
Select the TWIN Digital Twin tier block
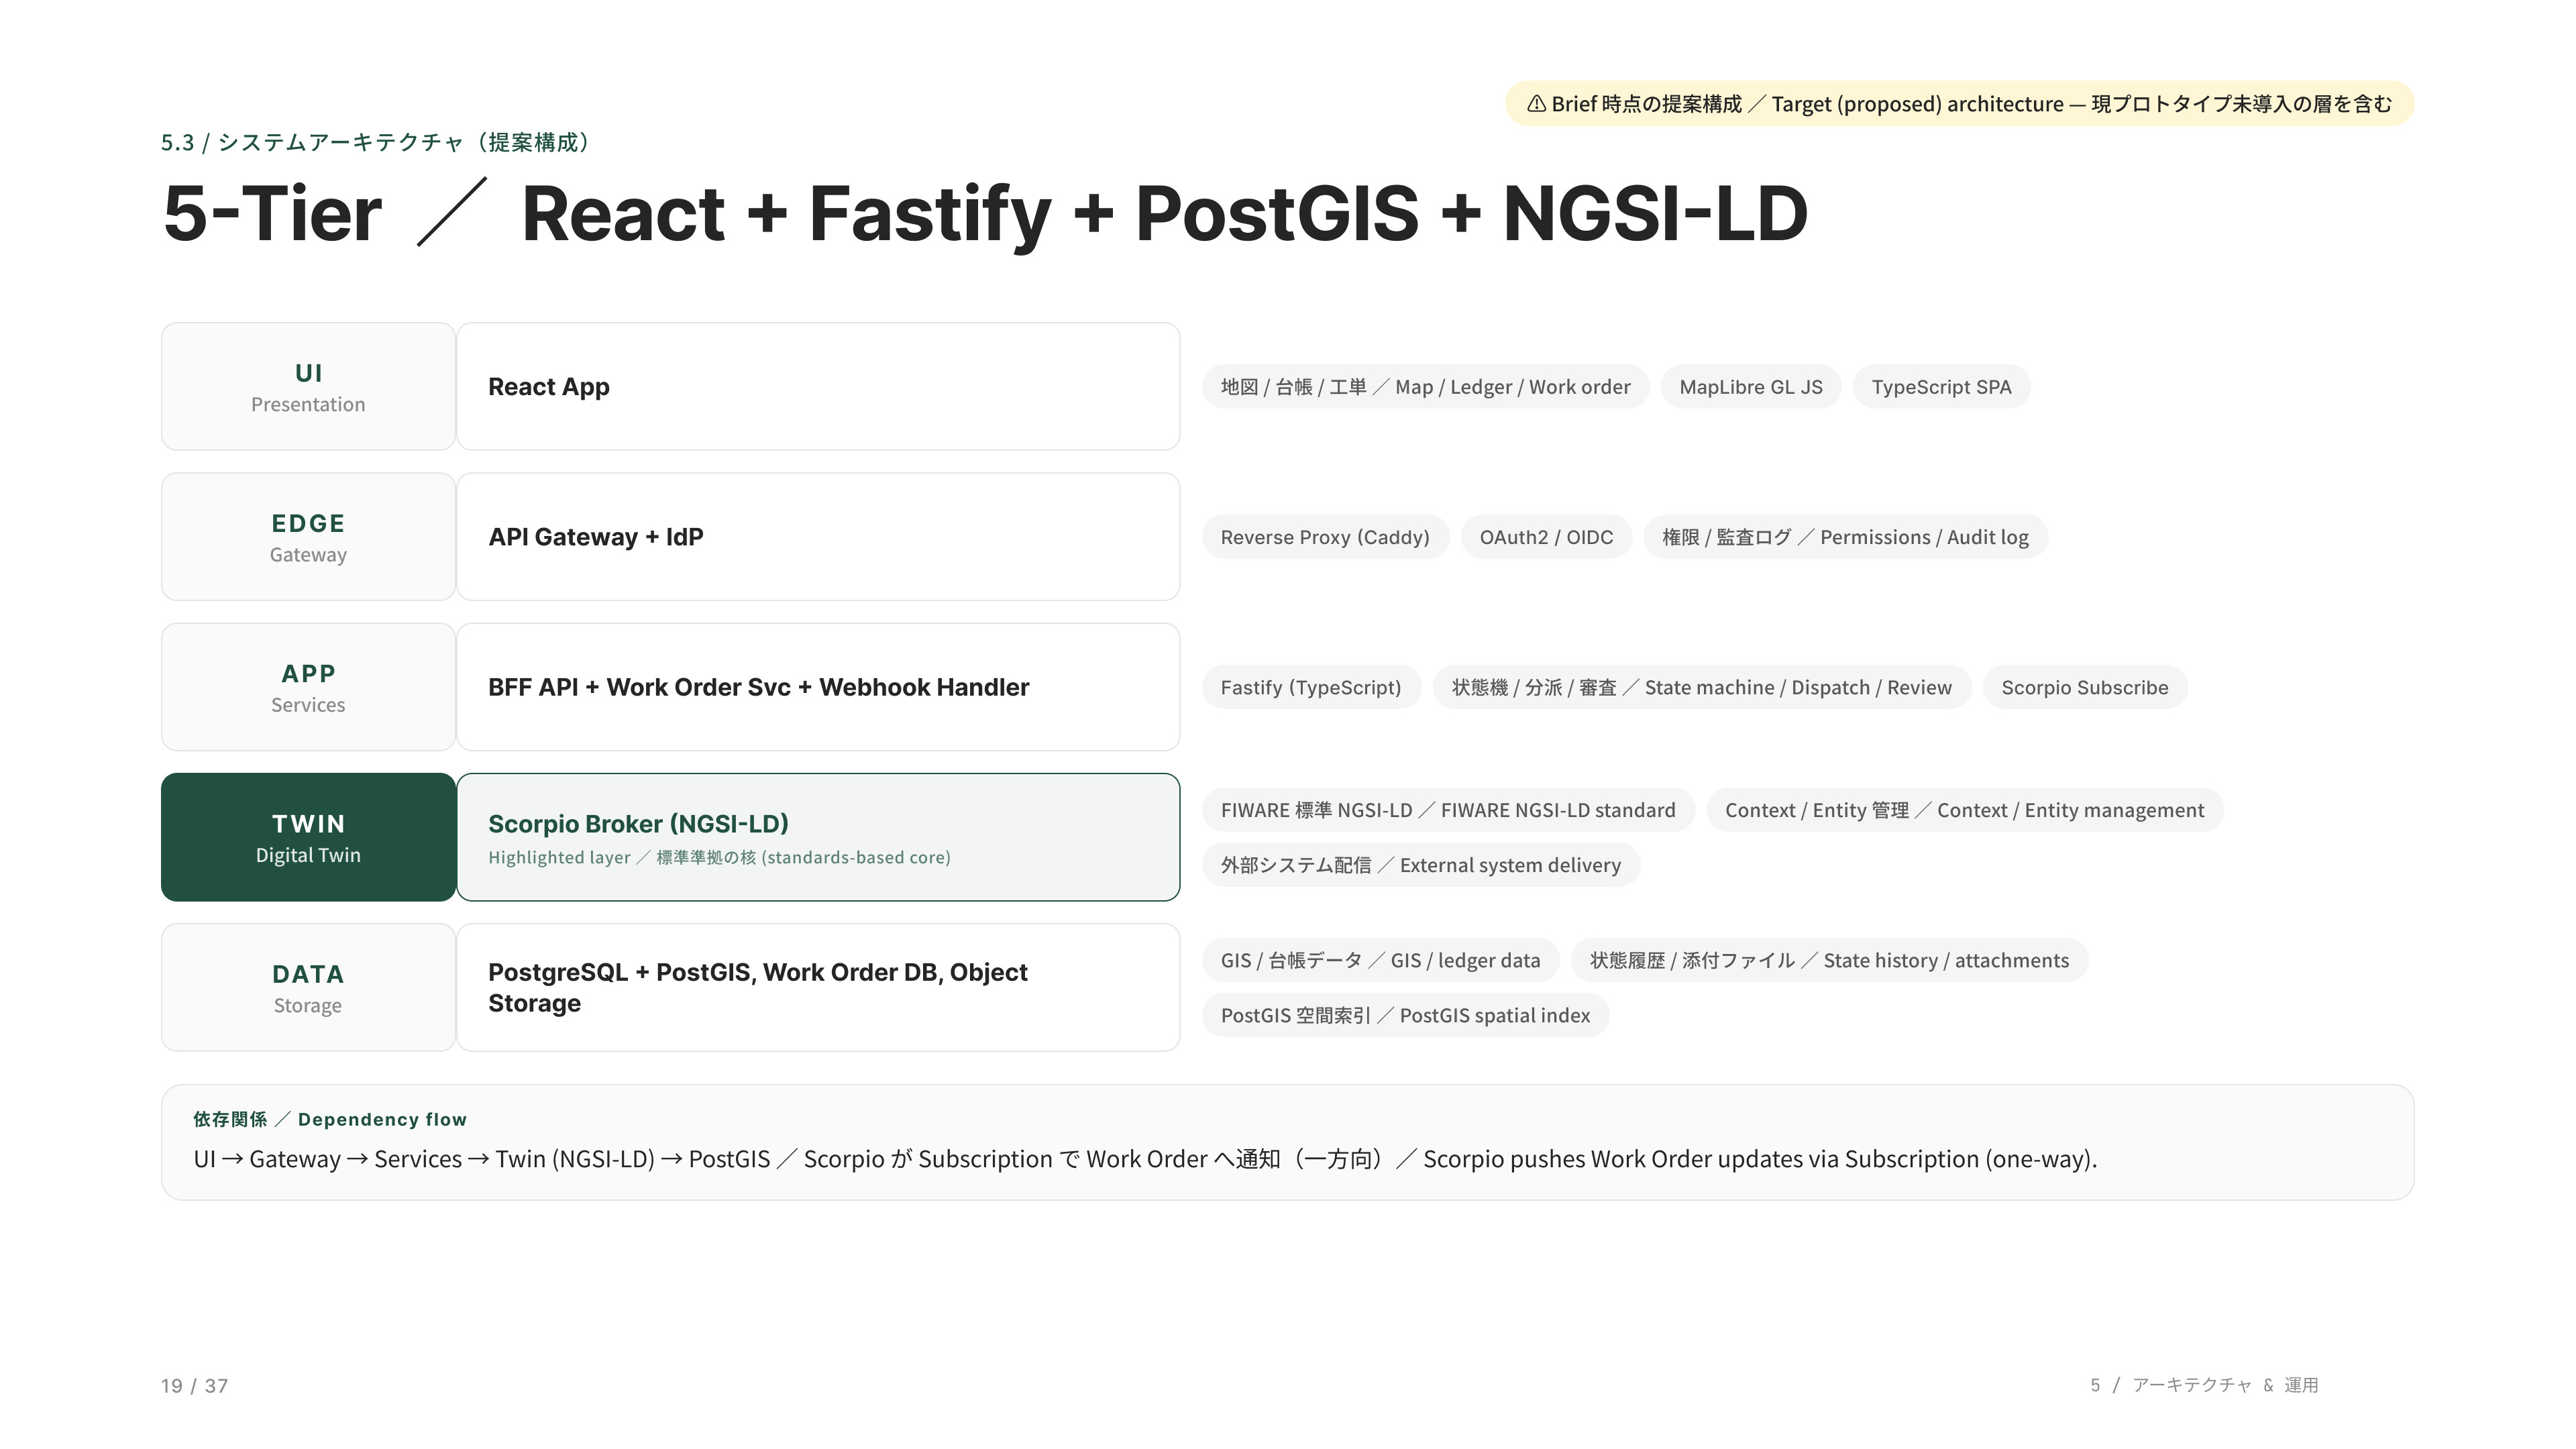[x=308, y=837]
